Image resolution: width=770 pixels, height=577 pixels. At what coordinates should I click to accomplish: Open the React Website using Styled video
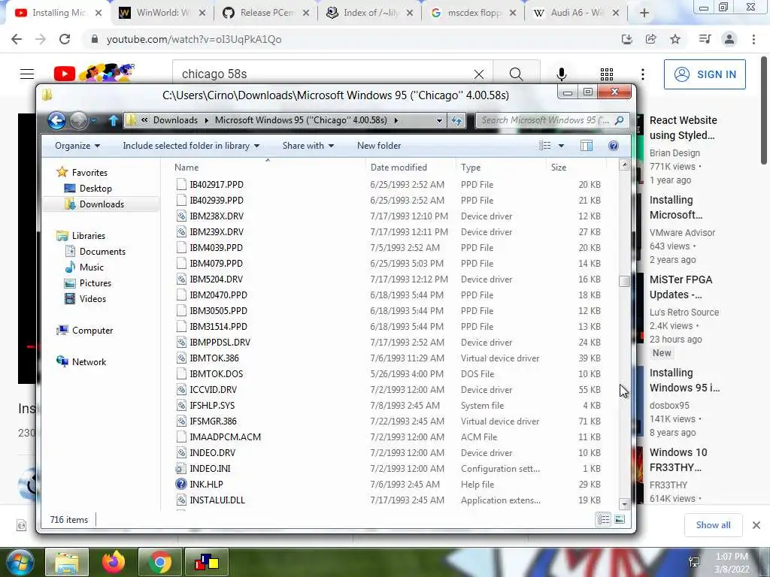[x=683, y=128]
